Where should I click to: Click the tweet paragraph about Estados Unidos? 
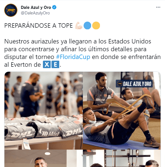tap(82, 53)
